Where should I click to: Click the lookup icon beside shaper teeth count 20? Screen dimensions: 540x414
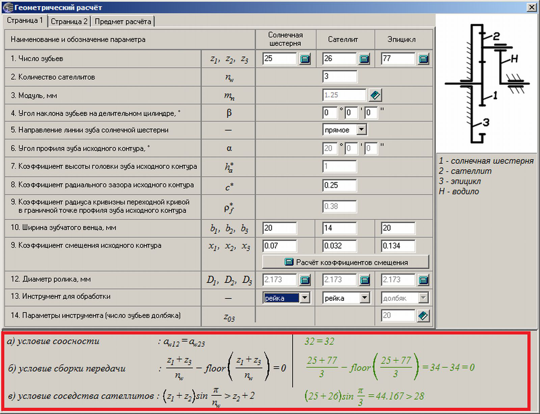point(423,316)
